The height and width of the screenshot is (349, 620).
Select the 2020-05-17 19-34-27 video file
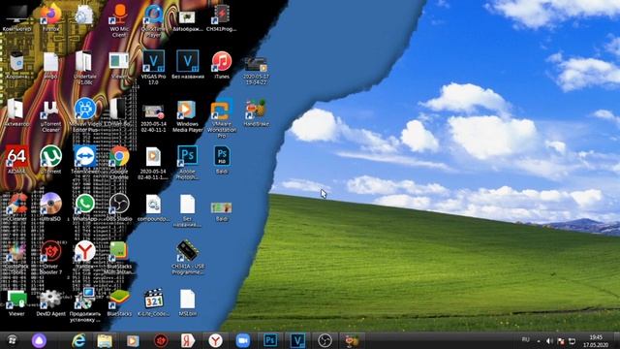pos(256,71)
